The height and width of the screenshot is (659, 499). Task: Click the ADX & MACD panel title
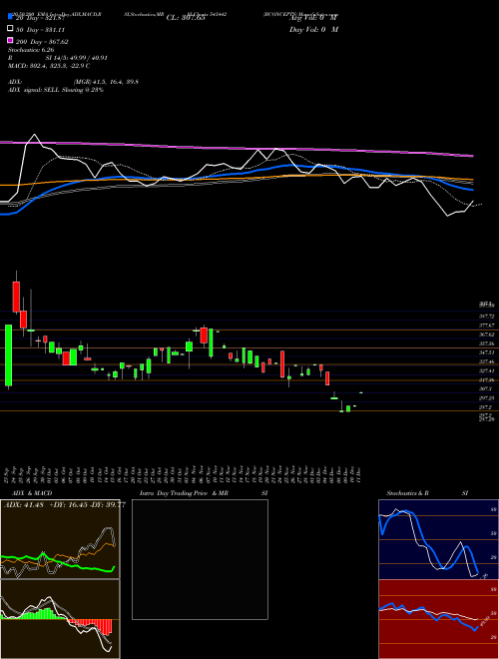[x=32, y=493]
